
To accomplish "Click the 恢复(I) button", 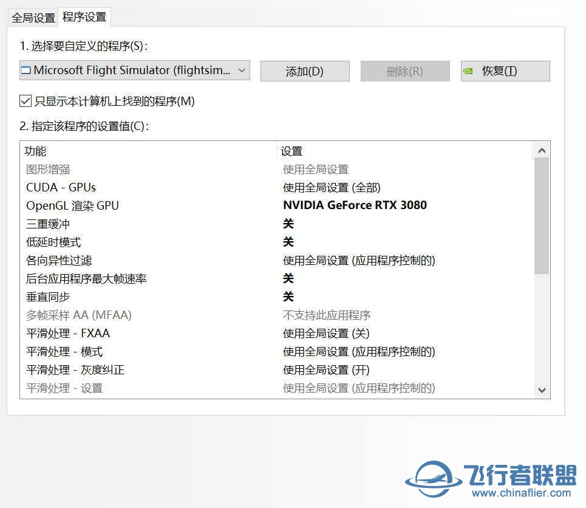I will coord(505,70).
